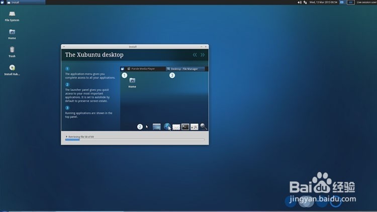This screenshot has height=212, width=377.
Task: Expand the Retrieving file details triangle
Action: coord(66,136)
